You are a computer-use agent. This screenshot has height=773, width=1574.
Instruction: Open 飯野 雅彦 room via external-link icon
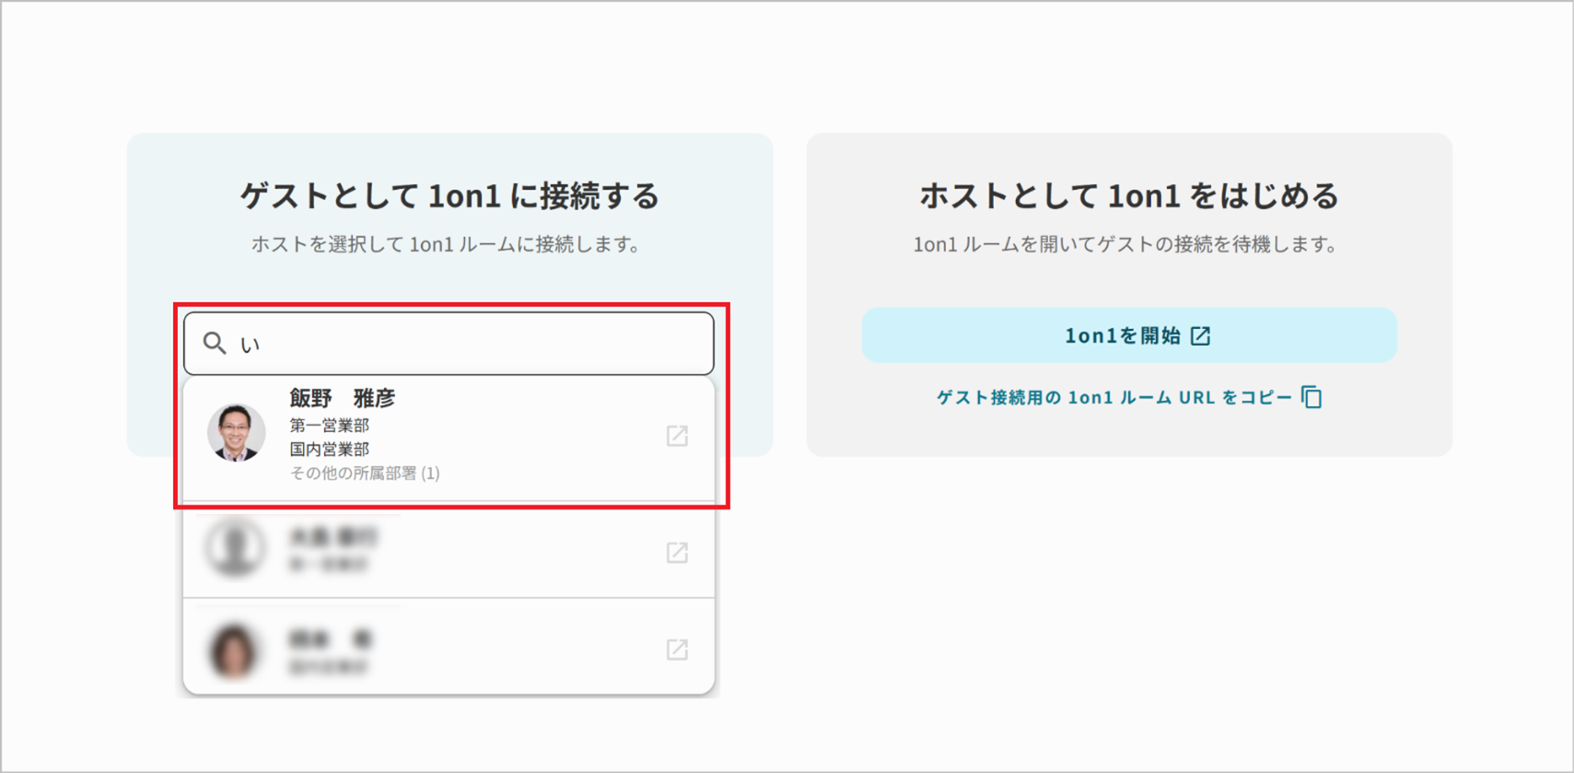tap(677, 436)
